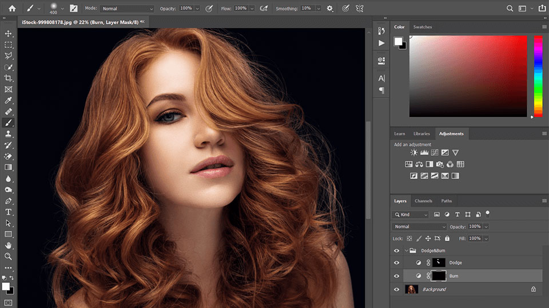Activate the Zoom tool in toolbar

click(x=9, y=256)
